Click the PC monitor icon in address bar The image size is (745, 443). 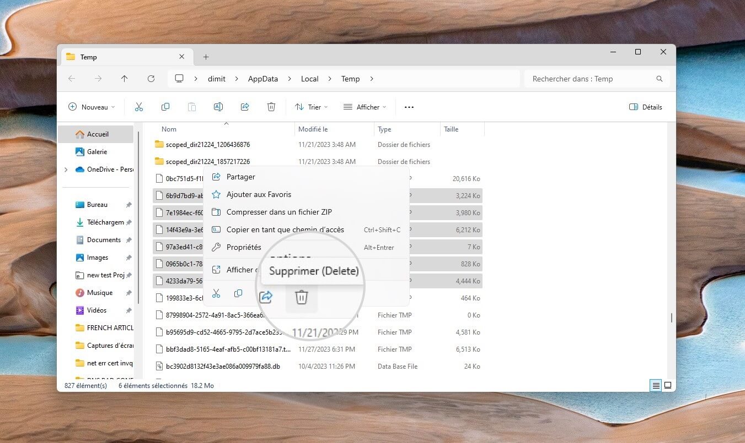coord(179,79)
